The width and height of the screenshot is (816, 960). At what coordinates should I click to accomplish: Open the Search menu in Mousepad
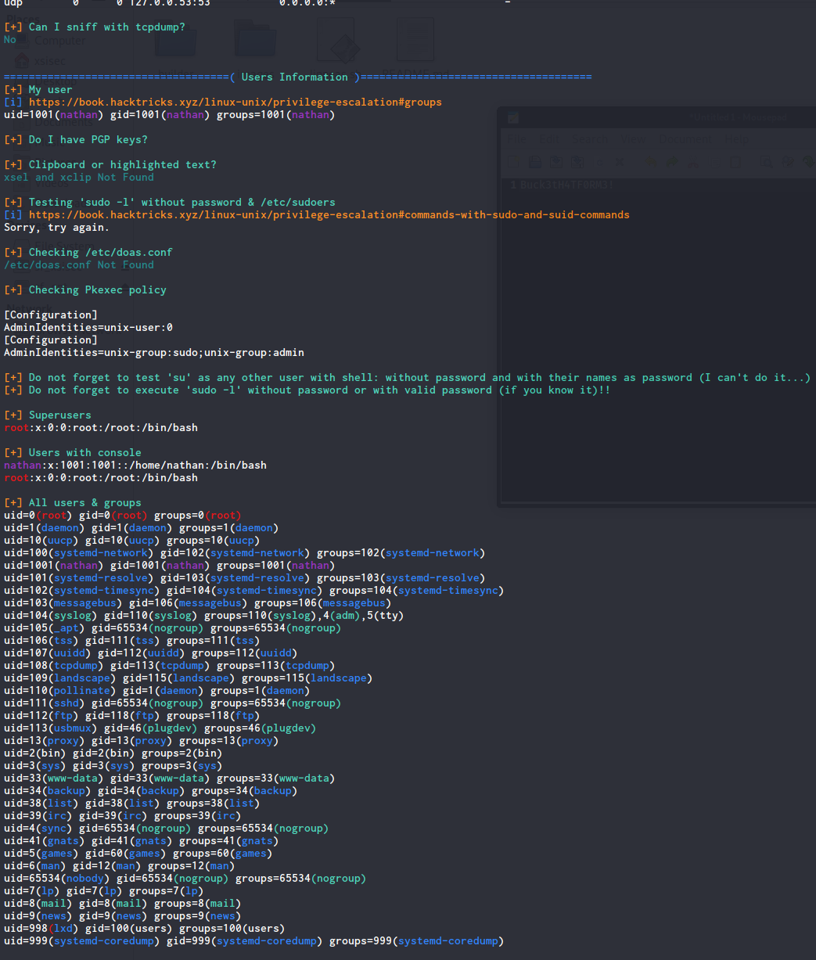(590, 139)
